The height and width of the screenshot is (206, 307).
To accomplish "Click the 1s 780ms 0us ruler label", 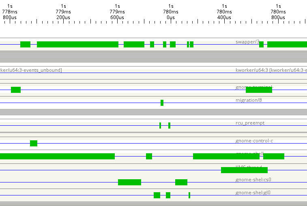I will 171,12.
